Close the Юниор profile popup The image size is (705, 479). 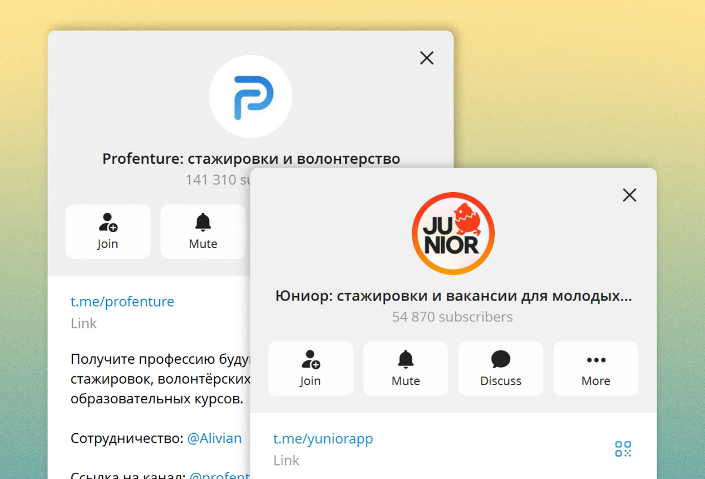629,195
